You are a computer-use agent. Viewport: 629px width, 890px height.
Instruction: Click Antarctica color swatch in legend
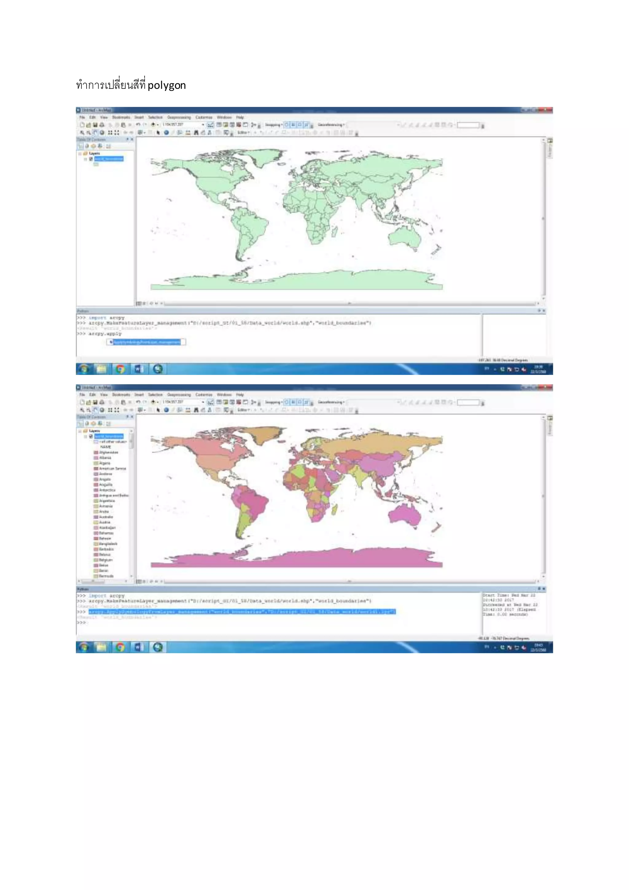96,490
